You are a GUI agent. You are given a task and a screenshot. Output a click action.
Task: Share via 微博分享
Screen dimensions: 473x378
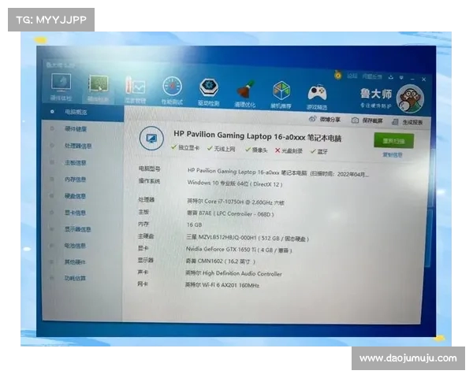325,119
